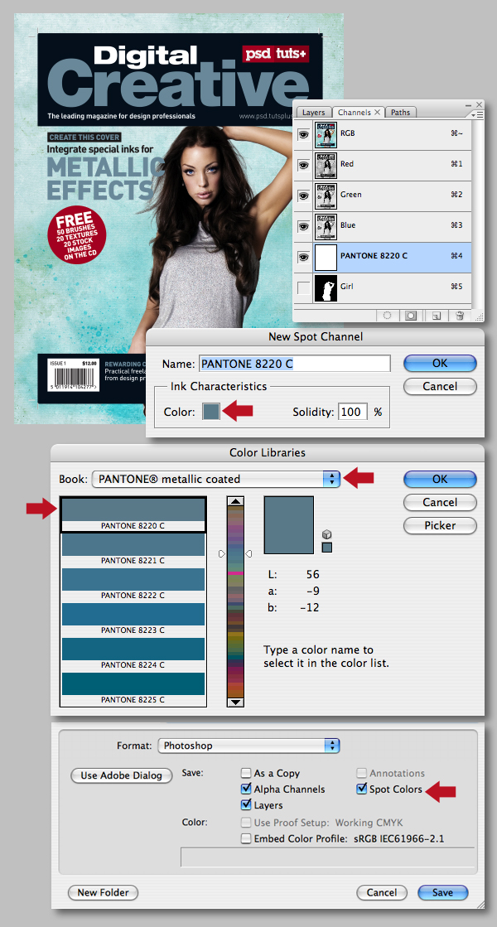Toggle visibility of the Green channel

(304, 196)
